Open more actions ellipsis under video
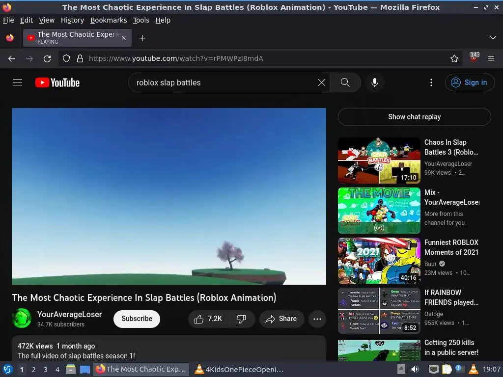 (x=317, y=319)
